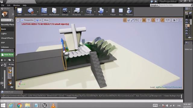Open the Content browser icon
Image resolution: width=193 pixels, height=108 pixels.
pyautogui.click(x=44, y=12)
